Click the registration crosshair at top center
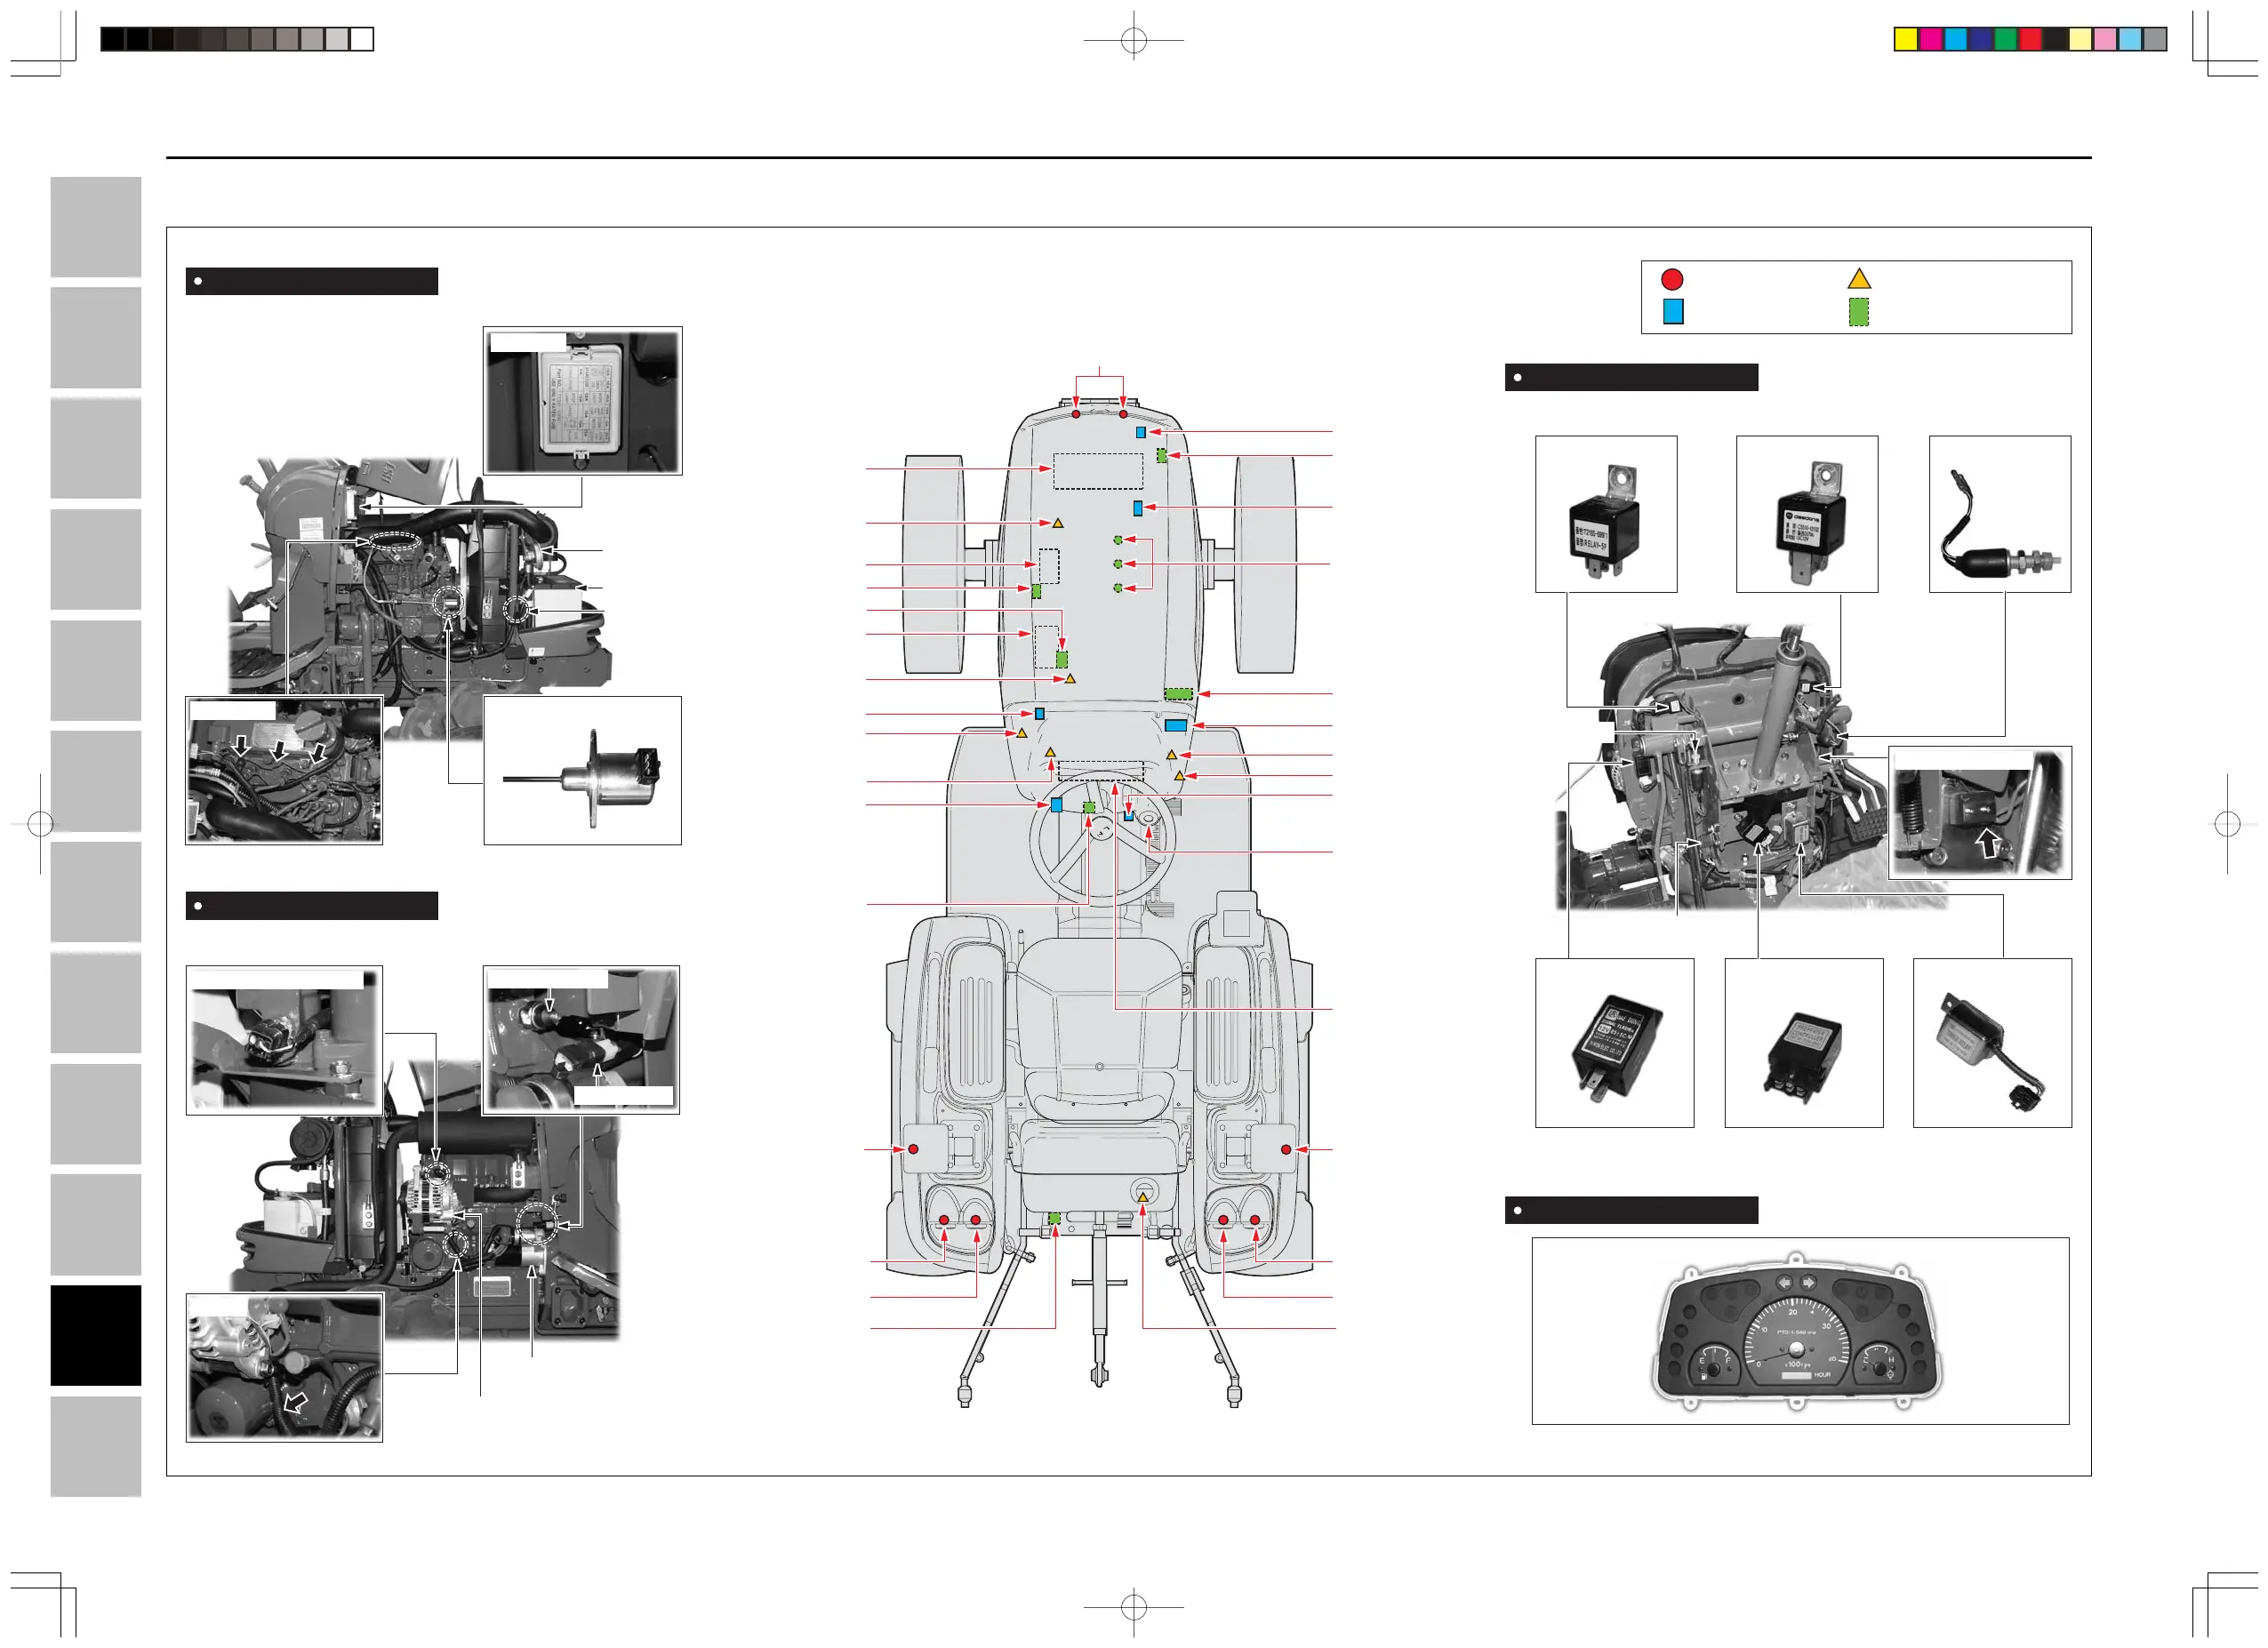 [x=1133, y=41]
